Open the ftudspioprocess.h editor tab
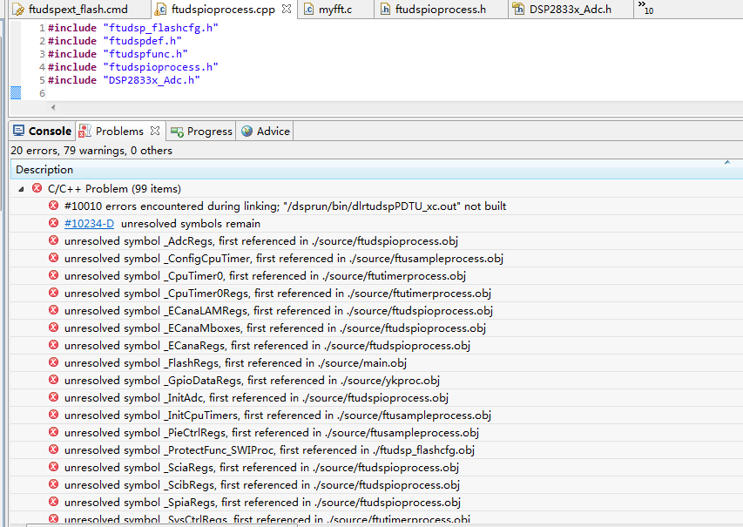The image size is (743, 527). coord(441,9)
